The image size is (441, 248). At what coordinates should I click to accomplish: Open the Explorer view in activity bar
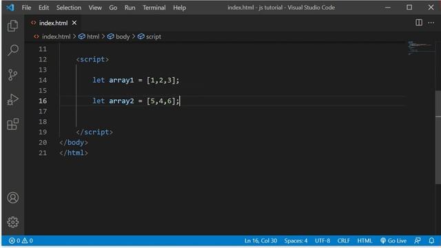pyautogui.click(x=12, y=25)
